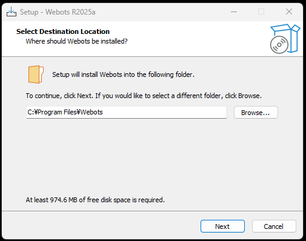The width and height of the screenshot is (306, 241).
Task: Click the orange folder icon
Action: (x=36, y=74)
